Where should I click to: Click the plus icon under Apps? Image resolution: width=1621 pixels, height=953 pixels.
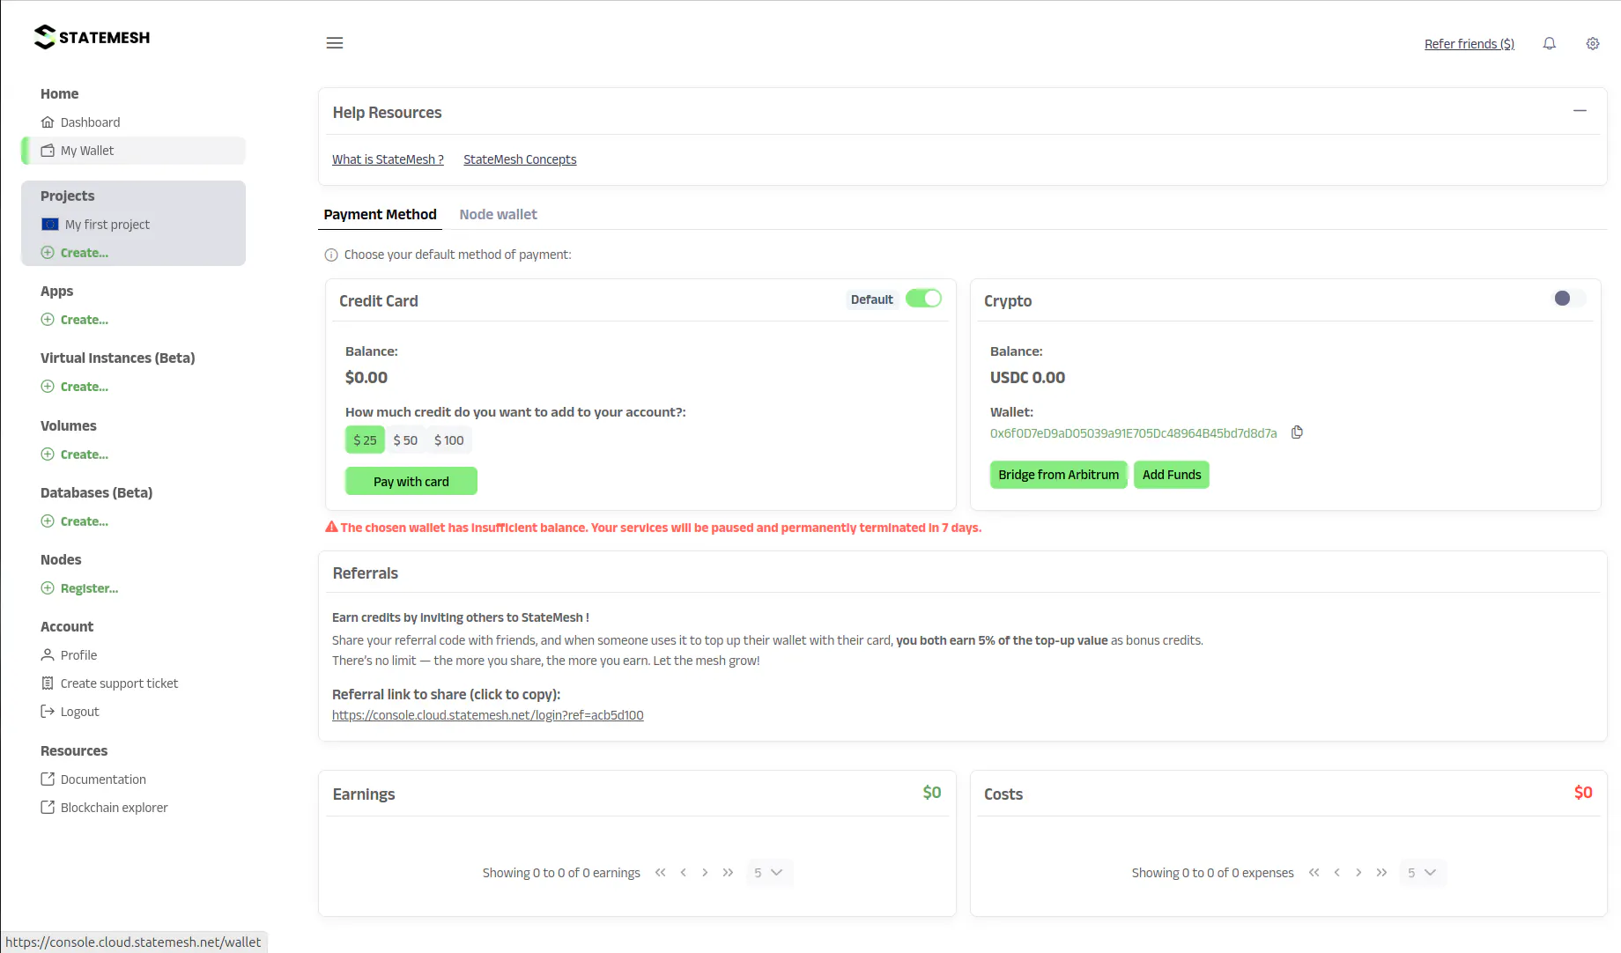[x=48, y=320]
